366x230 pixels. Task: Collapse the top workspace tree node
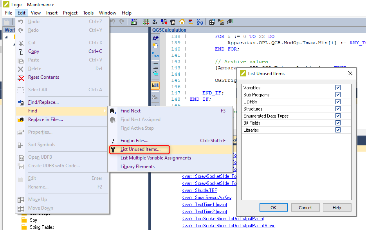click(x=7, y=37)
